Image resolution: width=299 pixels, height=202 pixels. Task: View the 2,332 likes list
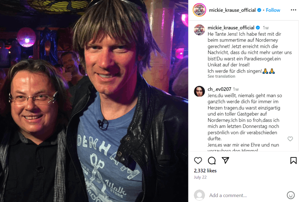point(205,171)
